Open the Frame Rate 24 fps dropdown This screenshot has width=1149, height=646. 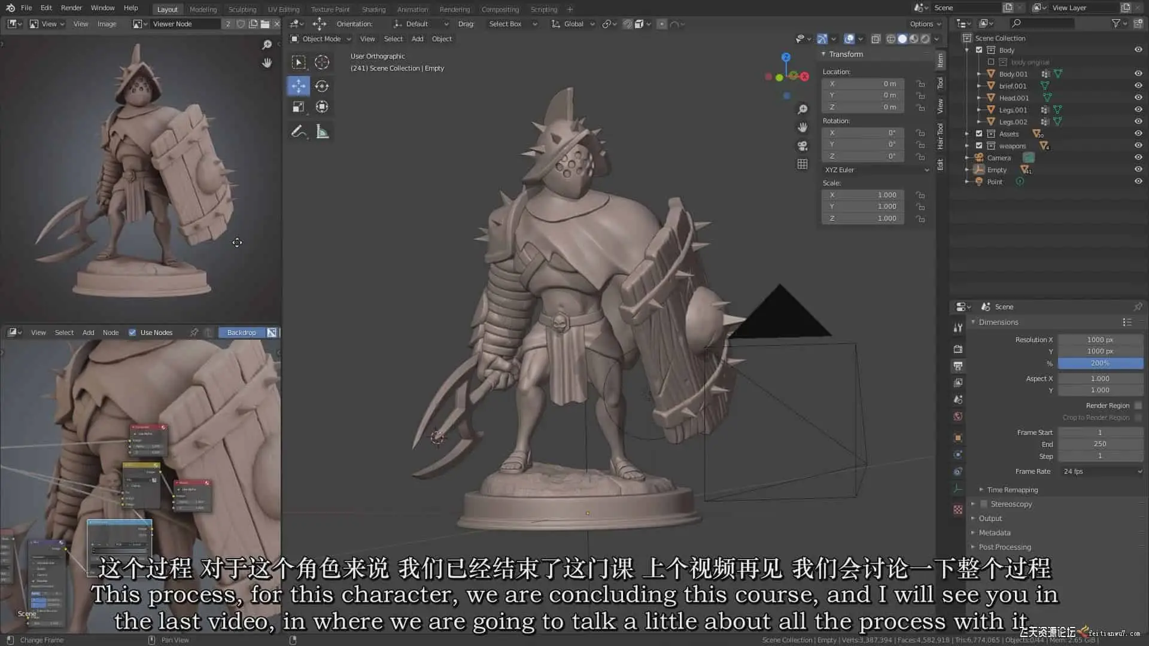point(1101,471)
